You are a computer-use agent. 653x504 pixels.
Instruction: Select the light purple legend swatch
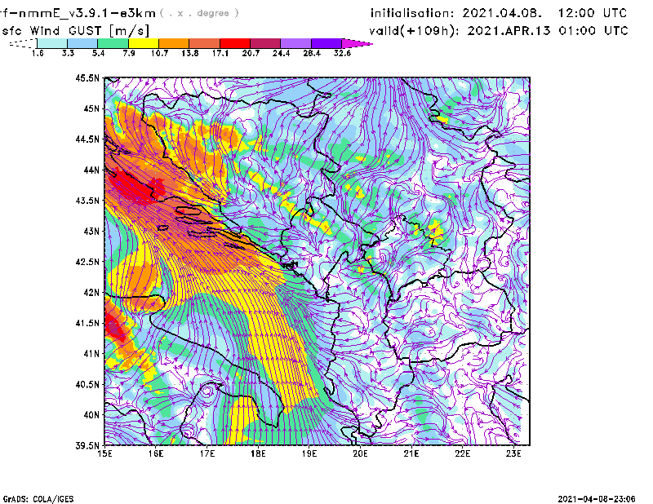[295, 43]
